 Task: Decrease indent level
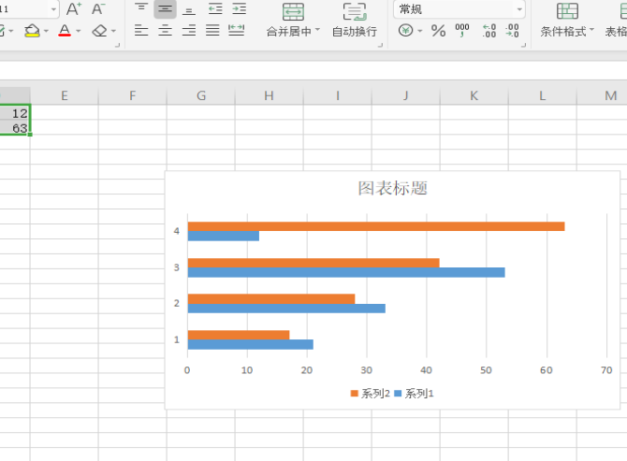(x=215, y=8)
